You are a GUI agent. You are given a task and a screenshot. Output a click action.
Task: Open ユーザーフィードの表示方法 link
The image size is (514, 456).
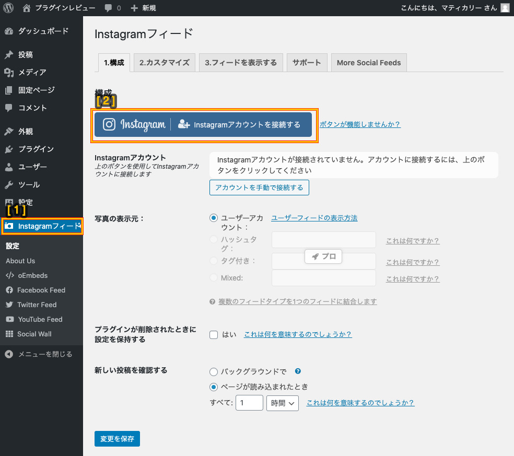pyautogui.click(x=314, y=218)
